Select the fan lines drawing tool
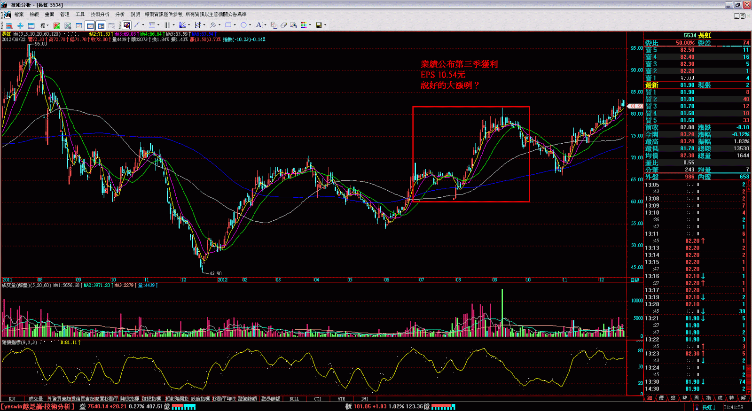The image size is (752, 411). pos(182,25)
